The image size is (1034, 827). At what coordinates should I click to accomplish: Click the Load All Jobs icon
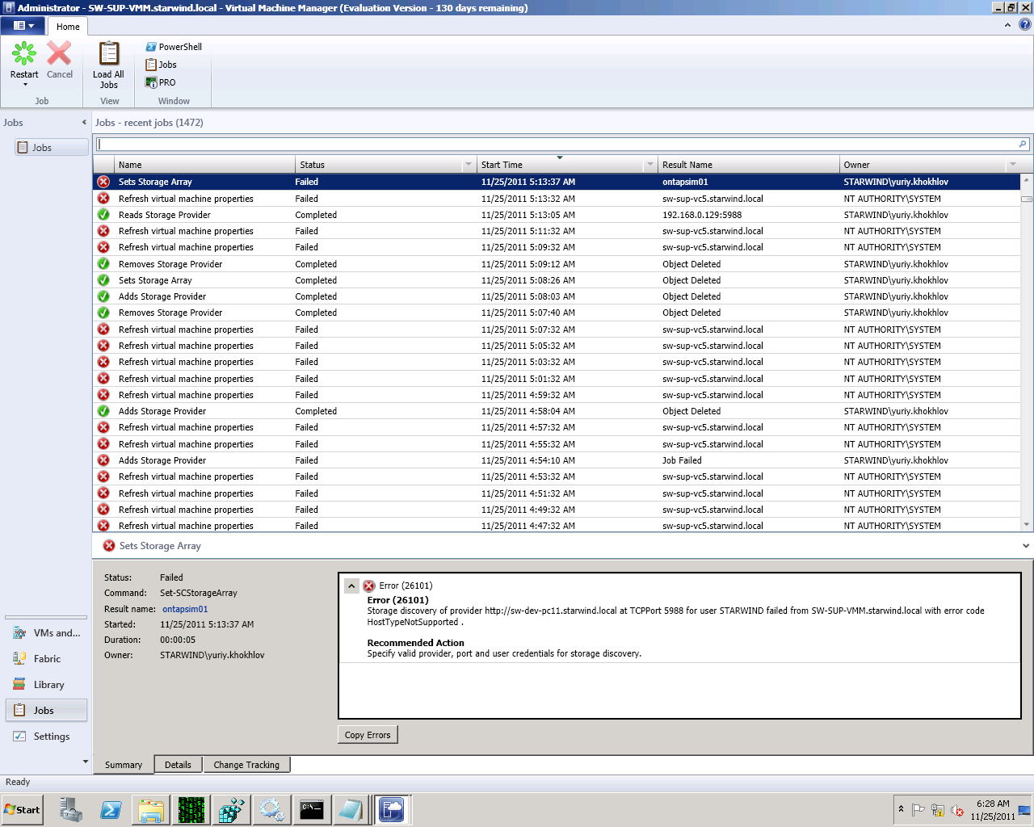tap(108, 55)
